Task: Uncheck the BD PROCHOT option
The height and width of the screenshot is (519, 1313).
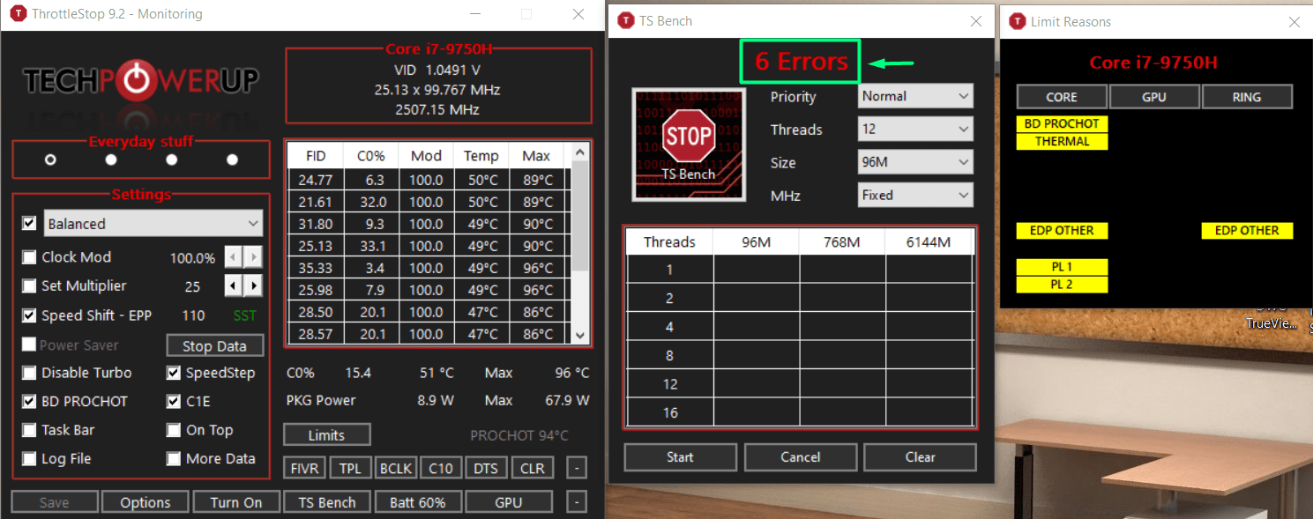Action: (x=29, y=401)
